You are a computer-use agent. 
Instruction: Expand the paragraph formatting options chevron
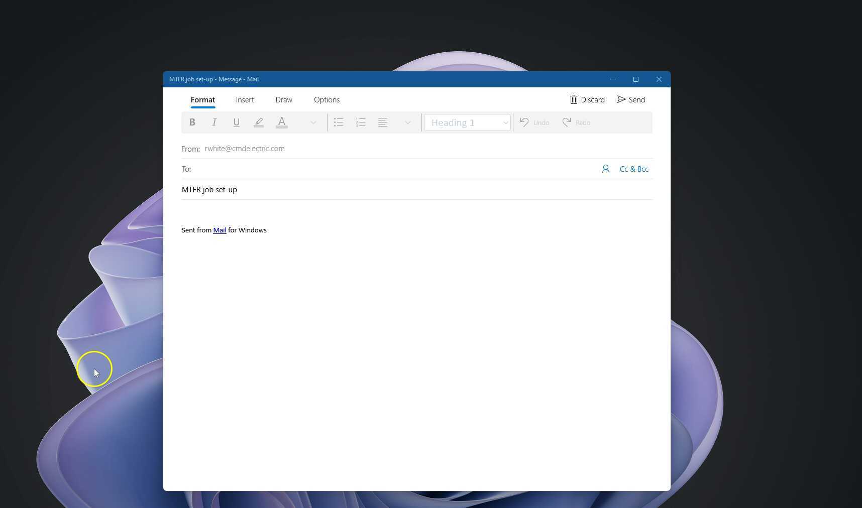pyautogui.click(x=407, y=122)
